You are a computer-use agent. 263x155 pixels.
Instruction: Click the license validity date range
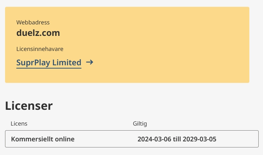[x=177, y=139]
